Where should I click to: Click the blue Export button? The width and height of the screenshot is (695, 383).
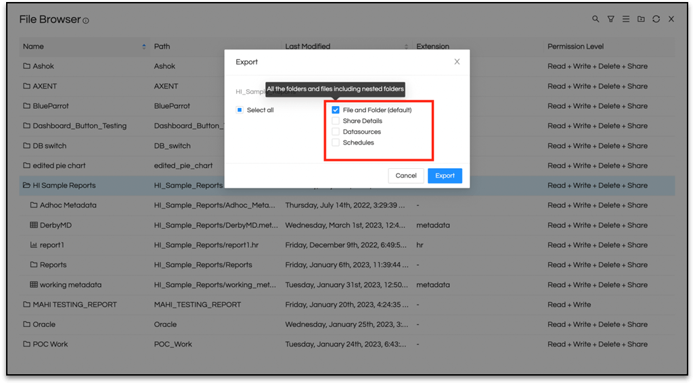point(445,176)
